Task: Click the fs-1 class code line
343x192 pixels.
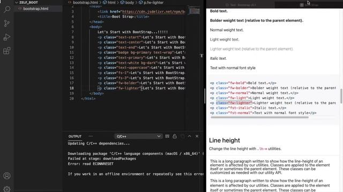Action: click(x=141, y=73)
